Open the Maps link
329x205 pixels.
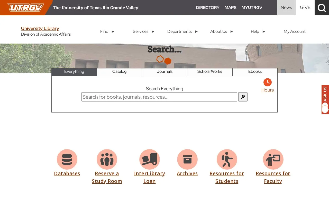(x=231, y=8)
